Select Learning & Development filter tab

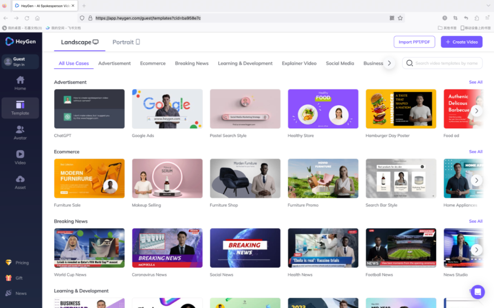pyautogui.click(x=245, y=63)
